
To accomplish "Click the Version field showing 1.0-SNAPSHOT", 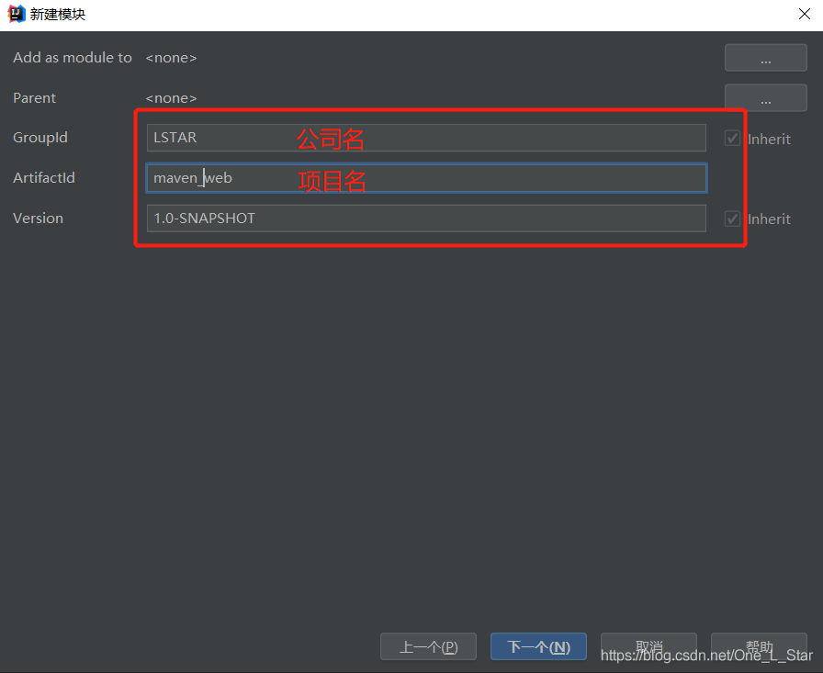I will pos(426,219).
